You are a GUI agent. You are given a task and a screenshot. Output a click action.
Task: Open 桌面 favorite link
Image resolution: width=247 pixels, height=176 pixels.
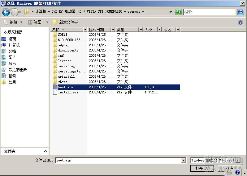[x=9, y=39]
